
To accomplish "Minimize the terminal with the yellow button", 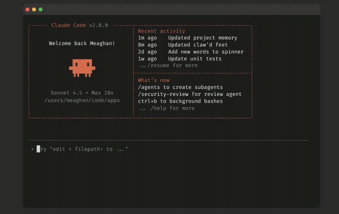I will (34, 9).
